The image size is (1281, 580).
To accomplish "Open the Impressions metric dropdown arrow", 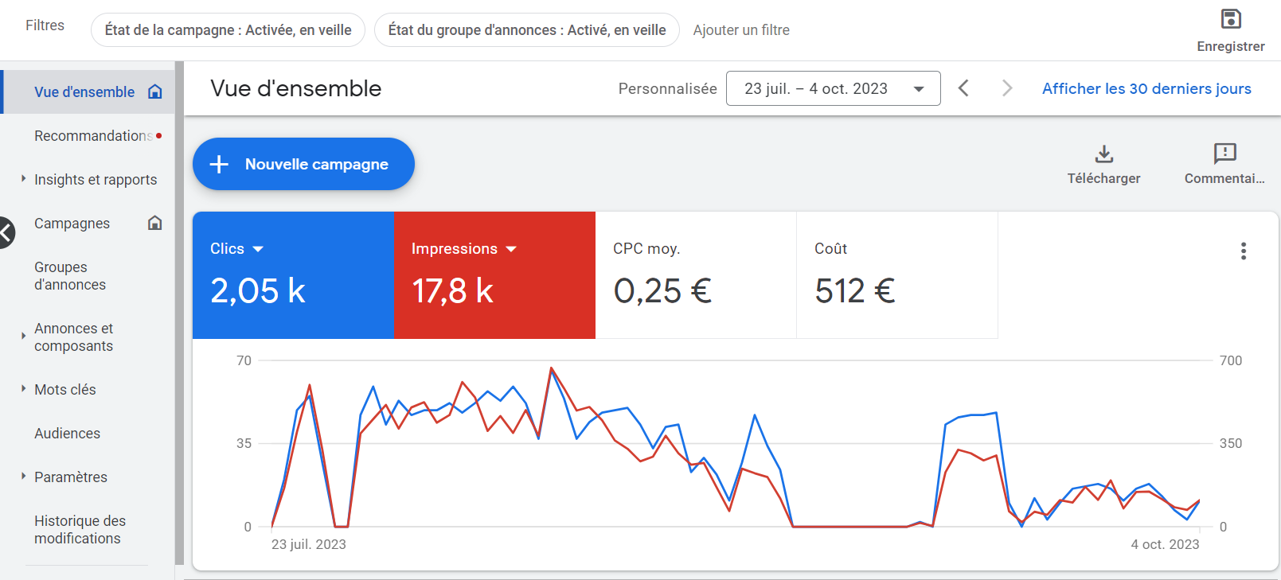I will pyautogui.click(x=511, y=249).
